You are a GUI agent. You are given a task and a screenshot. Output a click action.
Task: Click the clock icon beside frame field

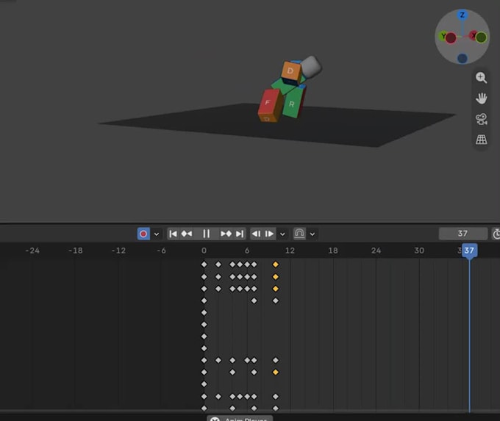496,234
